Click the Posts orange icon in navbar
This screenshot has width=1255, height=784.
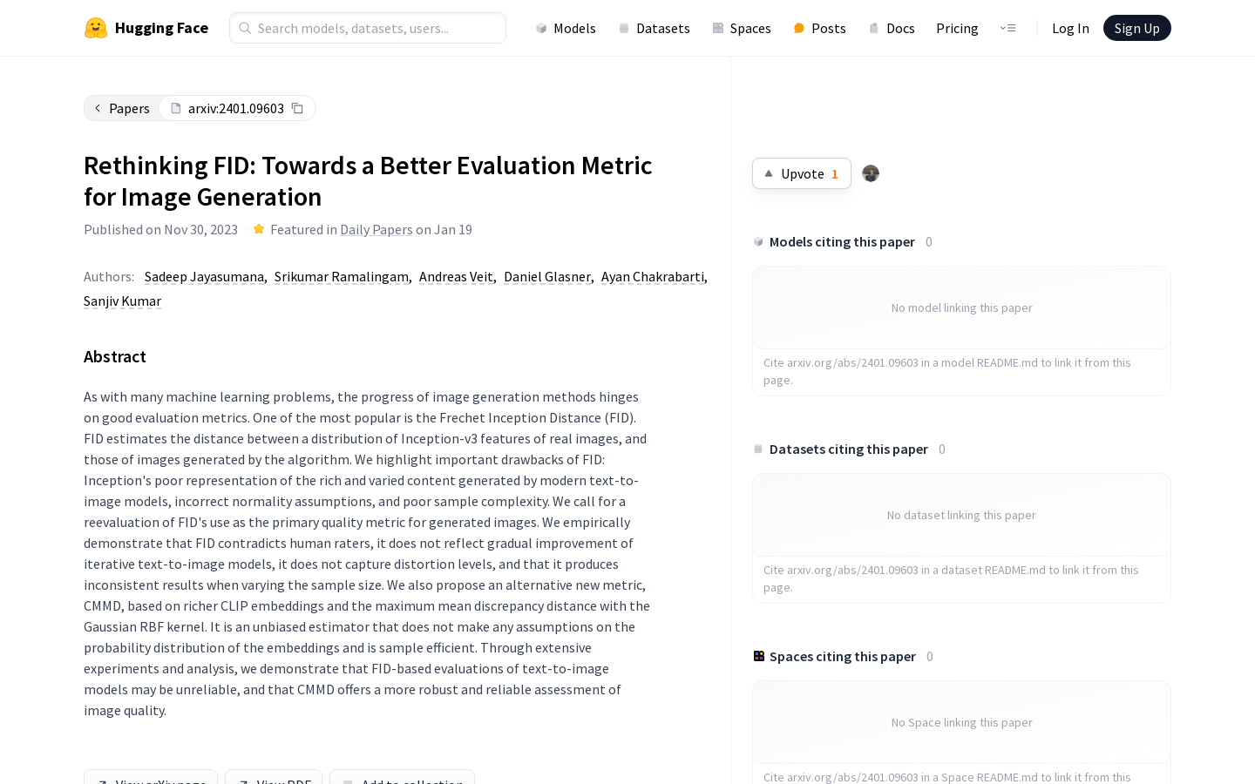(799, 28)
